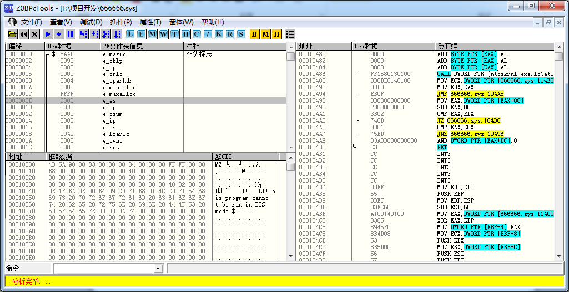The image size is (569, 292).
Task: Open the 文件(F) menu
Action: [x=32, y=22]
